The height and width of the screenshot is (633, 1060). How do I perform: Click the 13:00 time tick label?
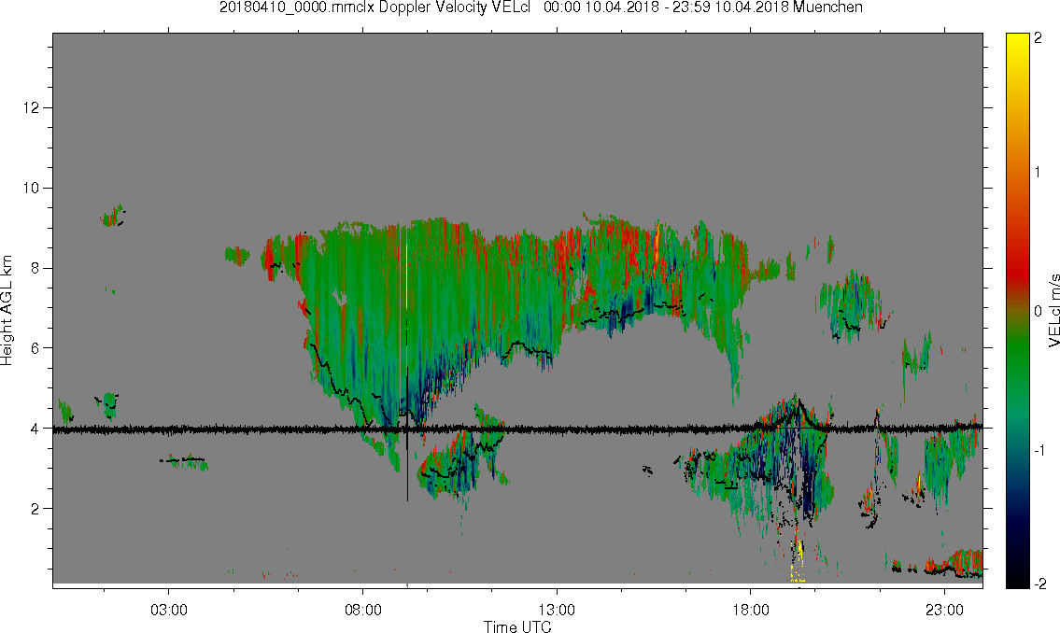click(557, 610)
